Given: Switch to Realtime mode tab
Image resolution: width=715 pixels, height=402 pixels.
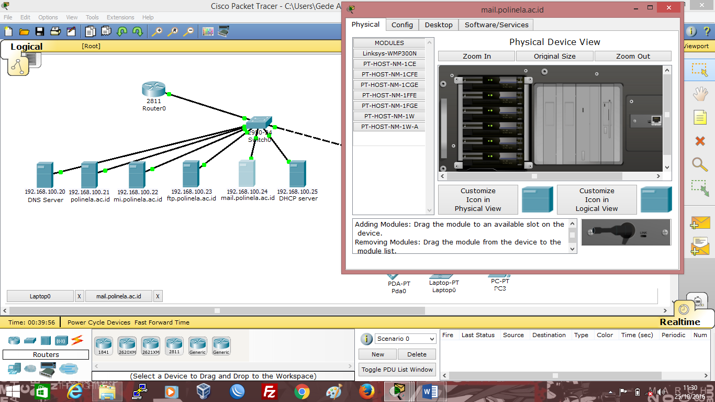Looking at the screenshot, I should coord(680,322).
